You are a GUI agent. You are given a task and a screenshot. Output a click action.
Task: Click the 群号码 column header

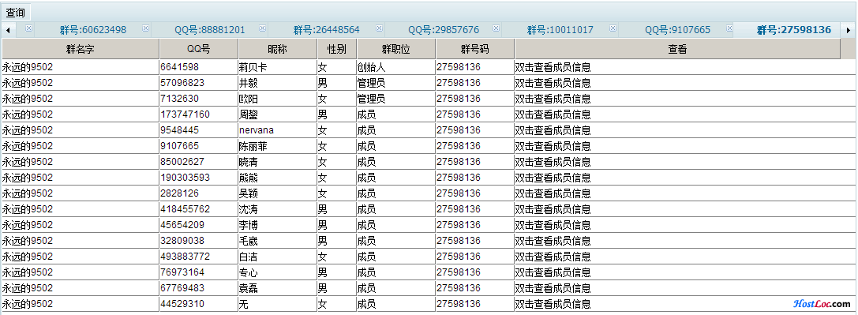tap(475, 49)
